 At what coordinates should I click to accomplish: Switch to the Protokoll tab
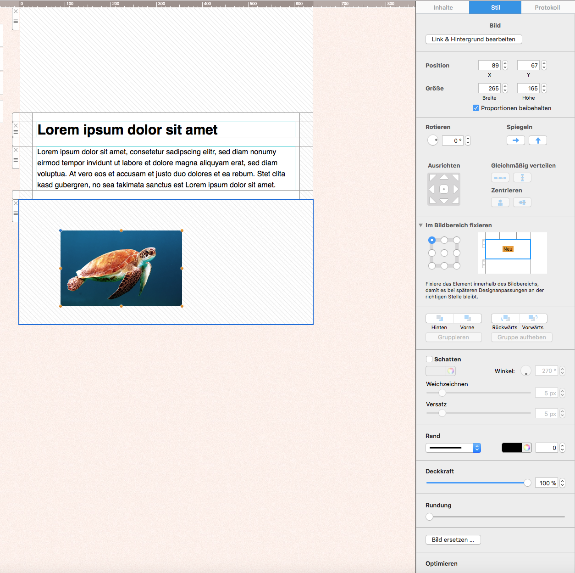click(x=547, y=7)
